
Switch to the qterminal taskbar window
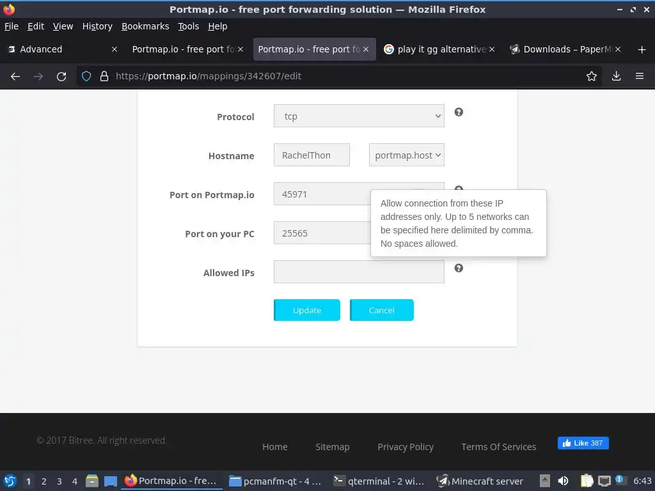(379, 481)
